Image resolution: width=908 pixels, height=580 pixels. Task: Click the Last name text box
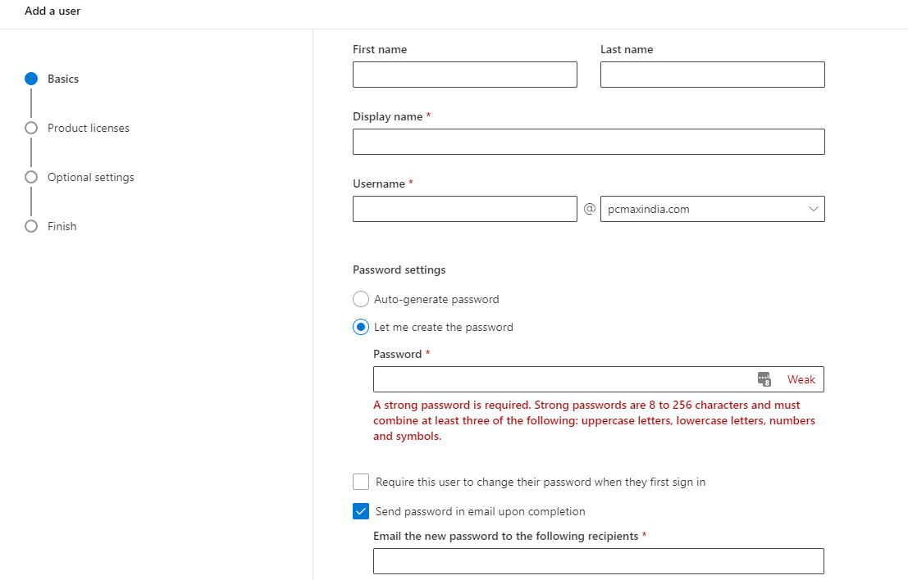712,75
